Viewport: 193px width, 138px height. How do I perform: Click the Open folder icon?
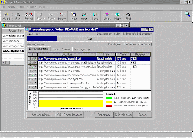tap(84, 14)
